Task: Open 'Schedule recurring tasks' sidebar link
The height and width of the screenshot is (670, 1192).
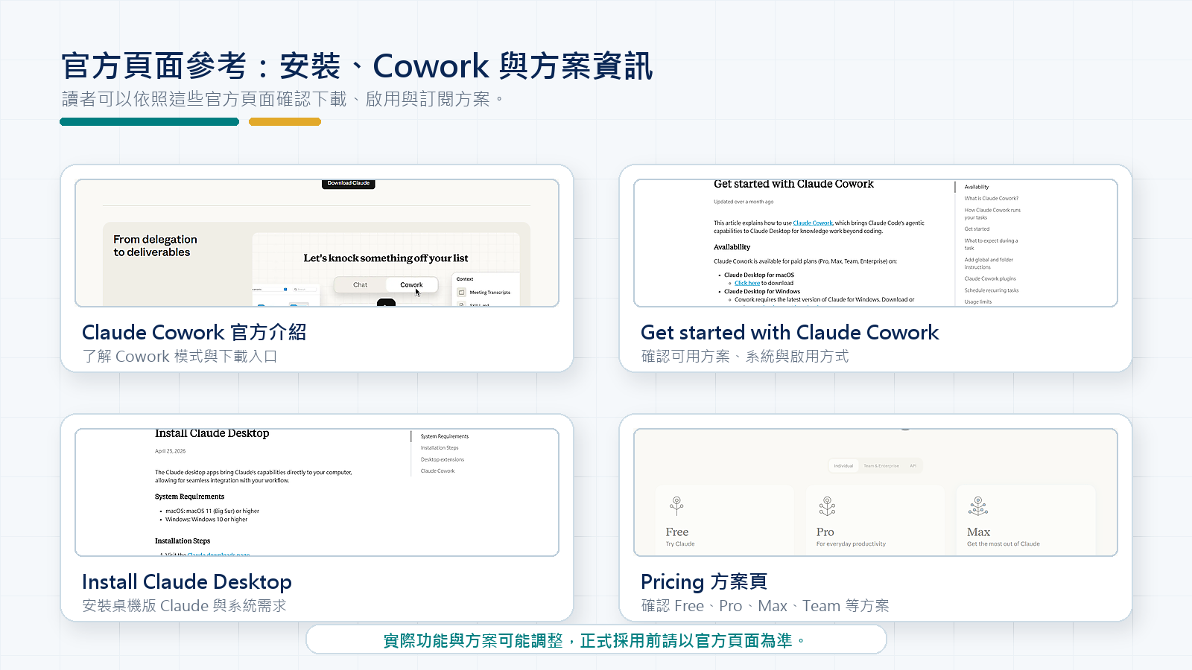Action: [x=992, y=290]
